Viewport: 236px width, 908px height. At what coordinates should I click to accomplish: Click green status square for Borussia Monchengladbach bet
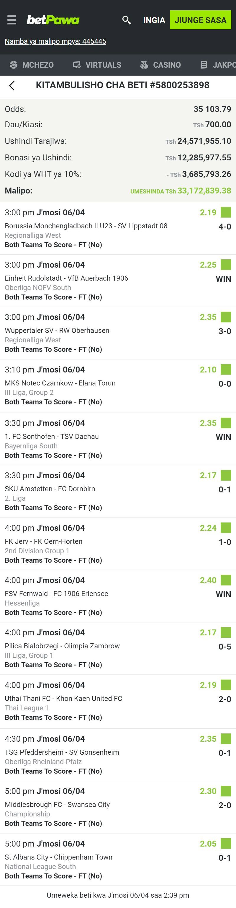(x=226, y=212)
